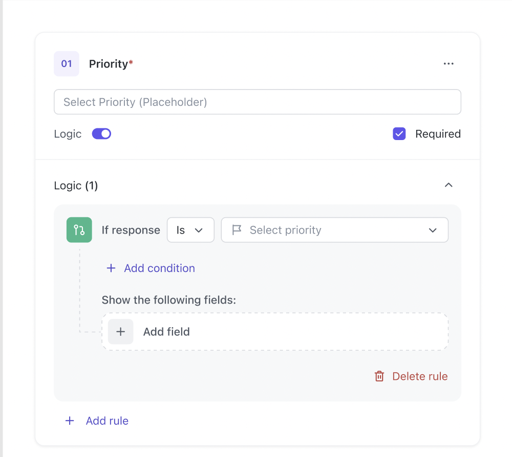Click the plus icon beside Add condition
The height and width of the screenshot is (457, 512).
pyautogui.click(x=111, y=268)
